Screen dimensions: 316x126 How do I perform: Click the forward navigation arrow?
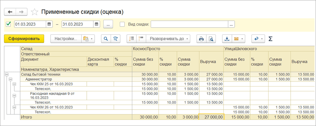pos(22,12)
